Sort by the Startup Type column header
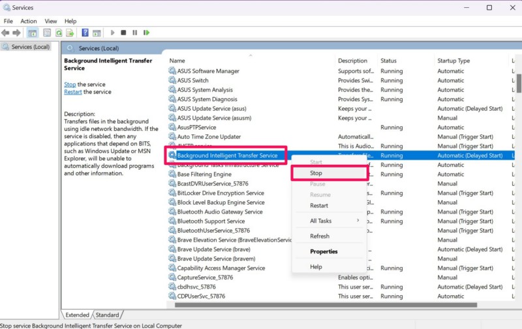The height and width of the screenshot is (329, 522). click(x=453, y=61)
